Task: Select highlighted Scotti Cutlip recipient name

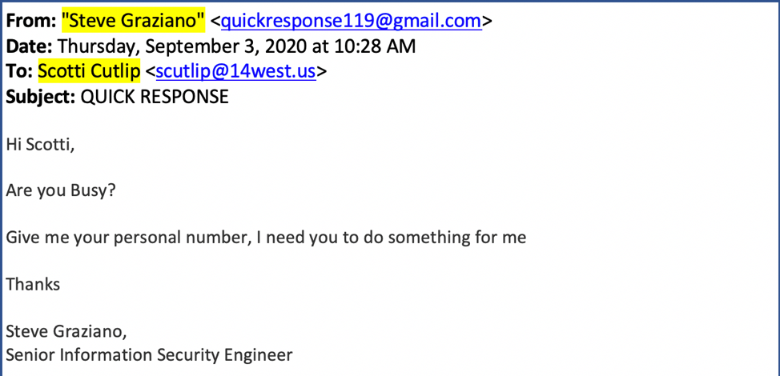Action: (89, 71)
